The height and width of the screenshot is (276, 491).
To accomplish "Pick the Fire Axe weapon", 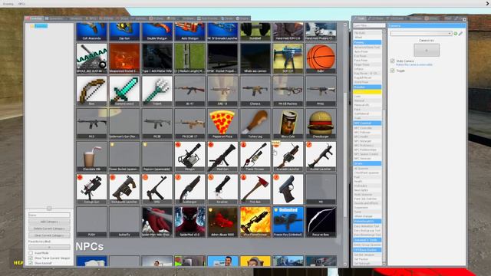I will click(255, 189).
